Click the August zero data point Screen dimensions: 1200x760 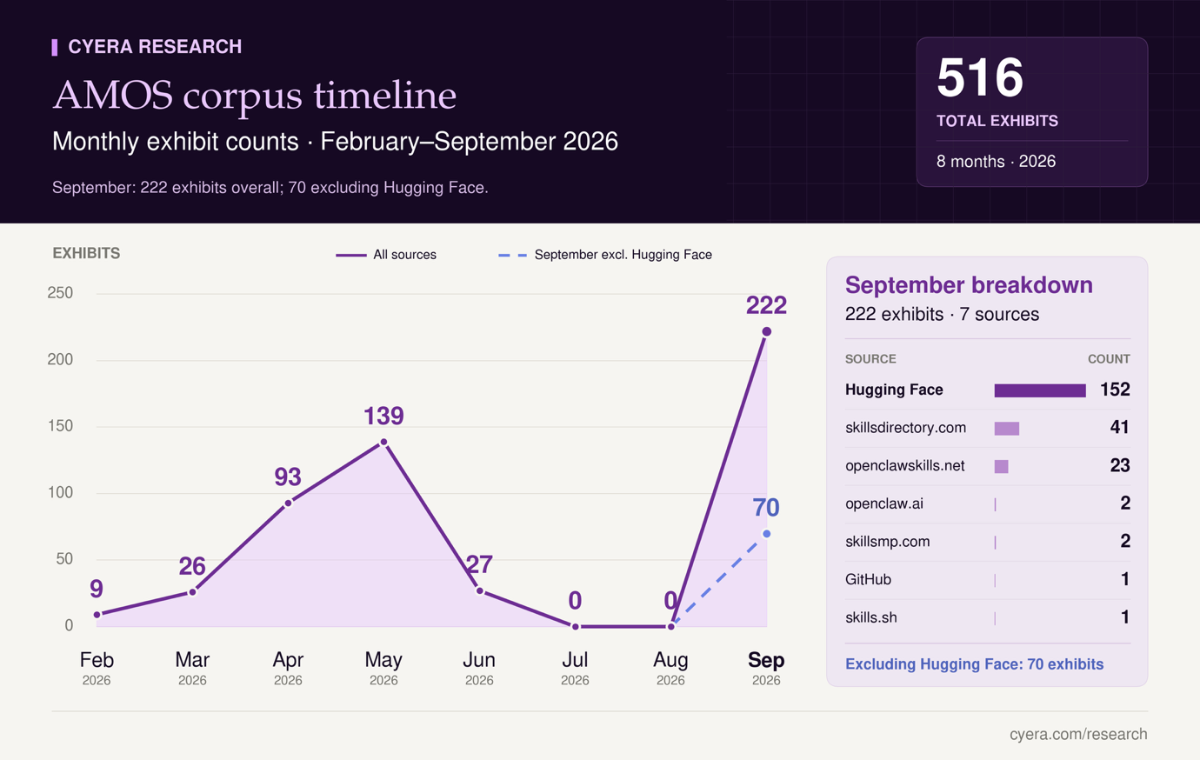670,626
